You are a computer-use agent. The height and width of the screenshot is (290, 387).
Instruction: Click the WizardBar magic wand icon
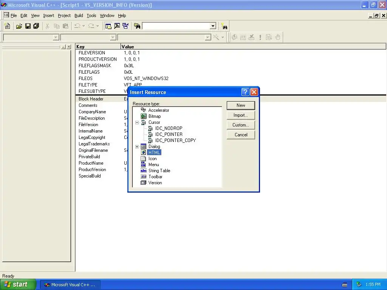click(216, 37)
